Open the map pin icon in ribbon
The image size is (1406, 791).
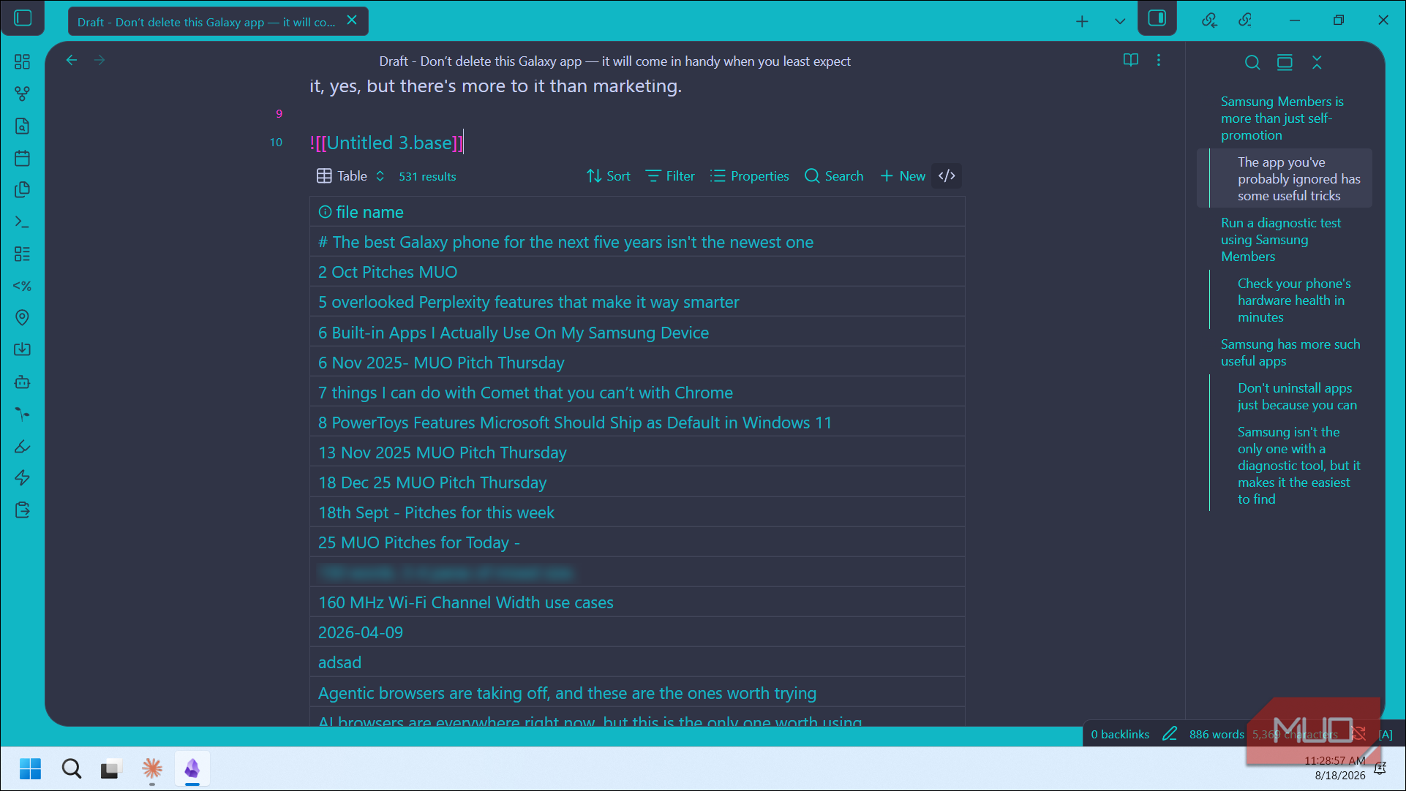pyautogui.click(x=23, y=317)
